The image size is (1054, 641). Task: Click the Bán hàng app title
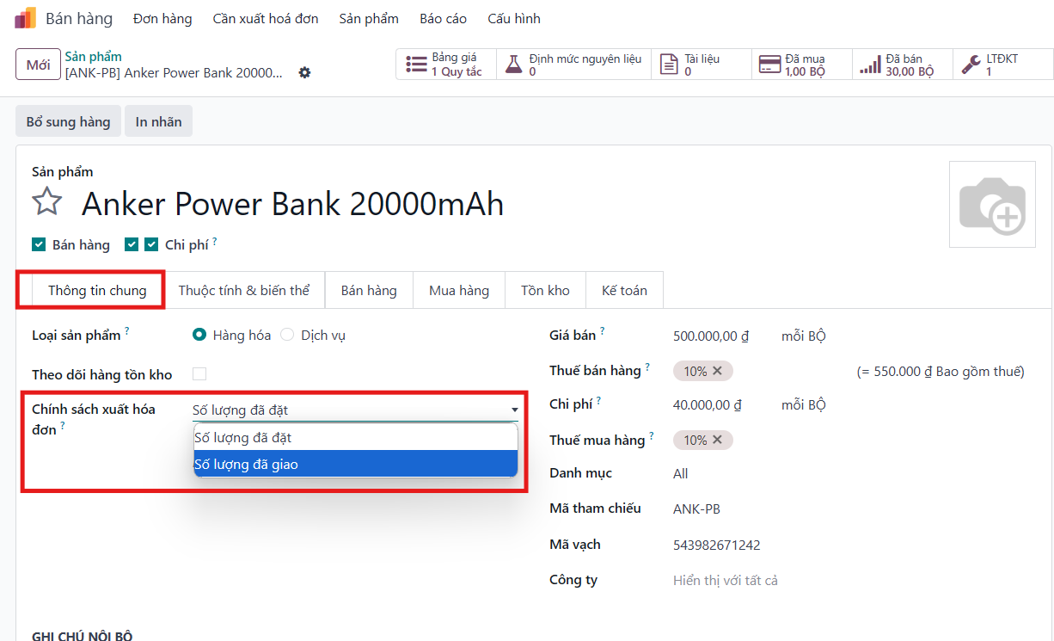click(77, 18)
